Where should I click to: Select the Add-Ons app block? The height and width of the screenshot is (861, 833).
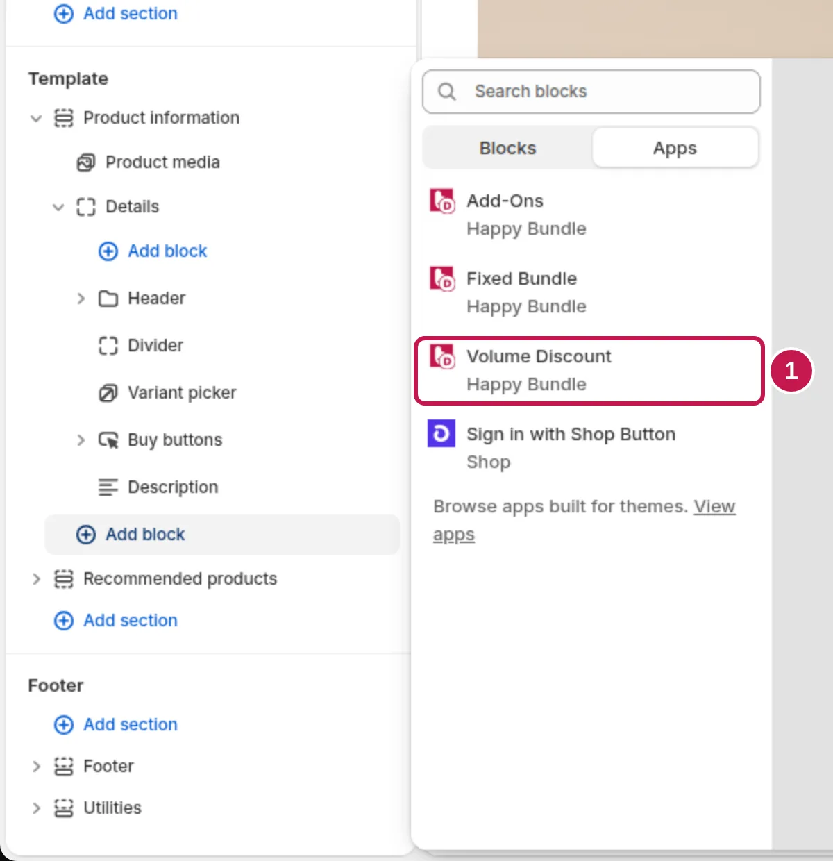(x=591, y=215)
